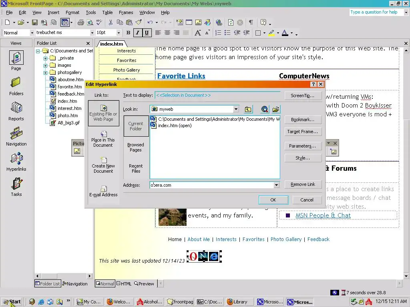Image resolution: width=410 pixels, height=307 pixels.
Task: Click the Target Frame... button
Action: (x=303, y=132)
